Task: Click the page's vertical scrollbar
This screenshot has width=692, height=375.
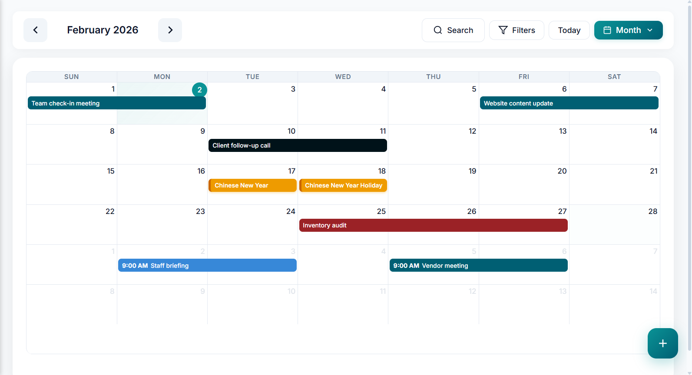Action: [689, 174]
